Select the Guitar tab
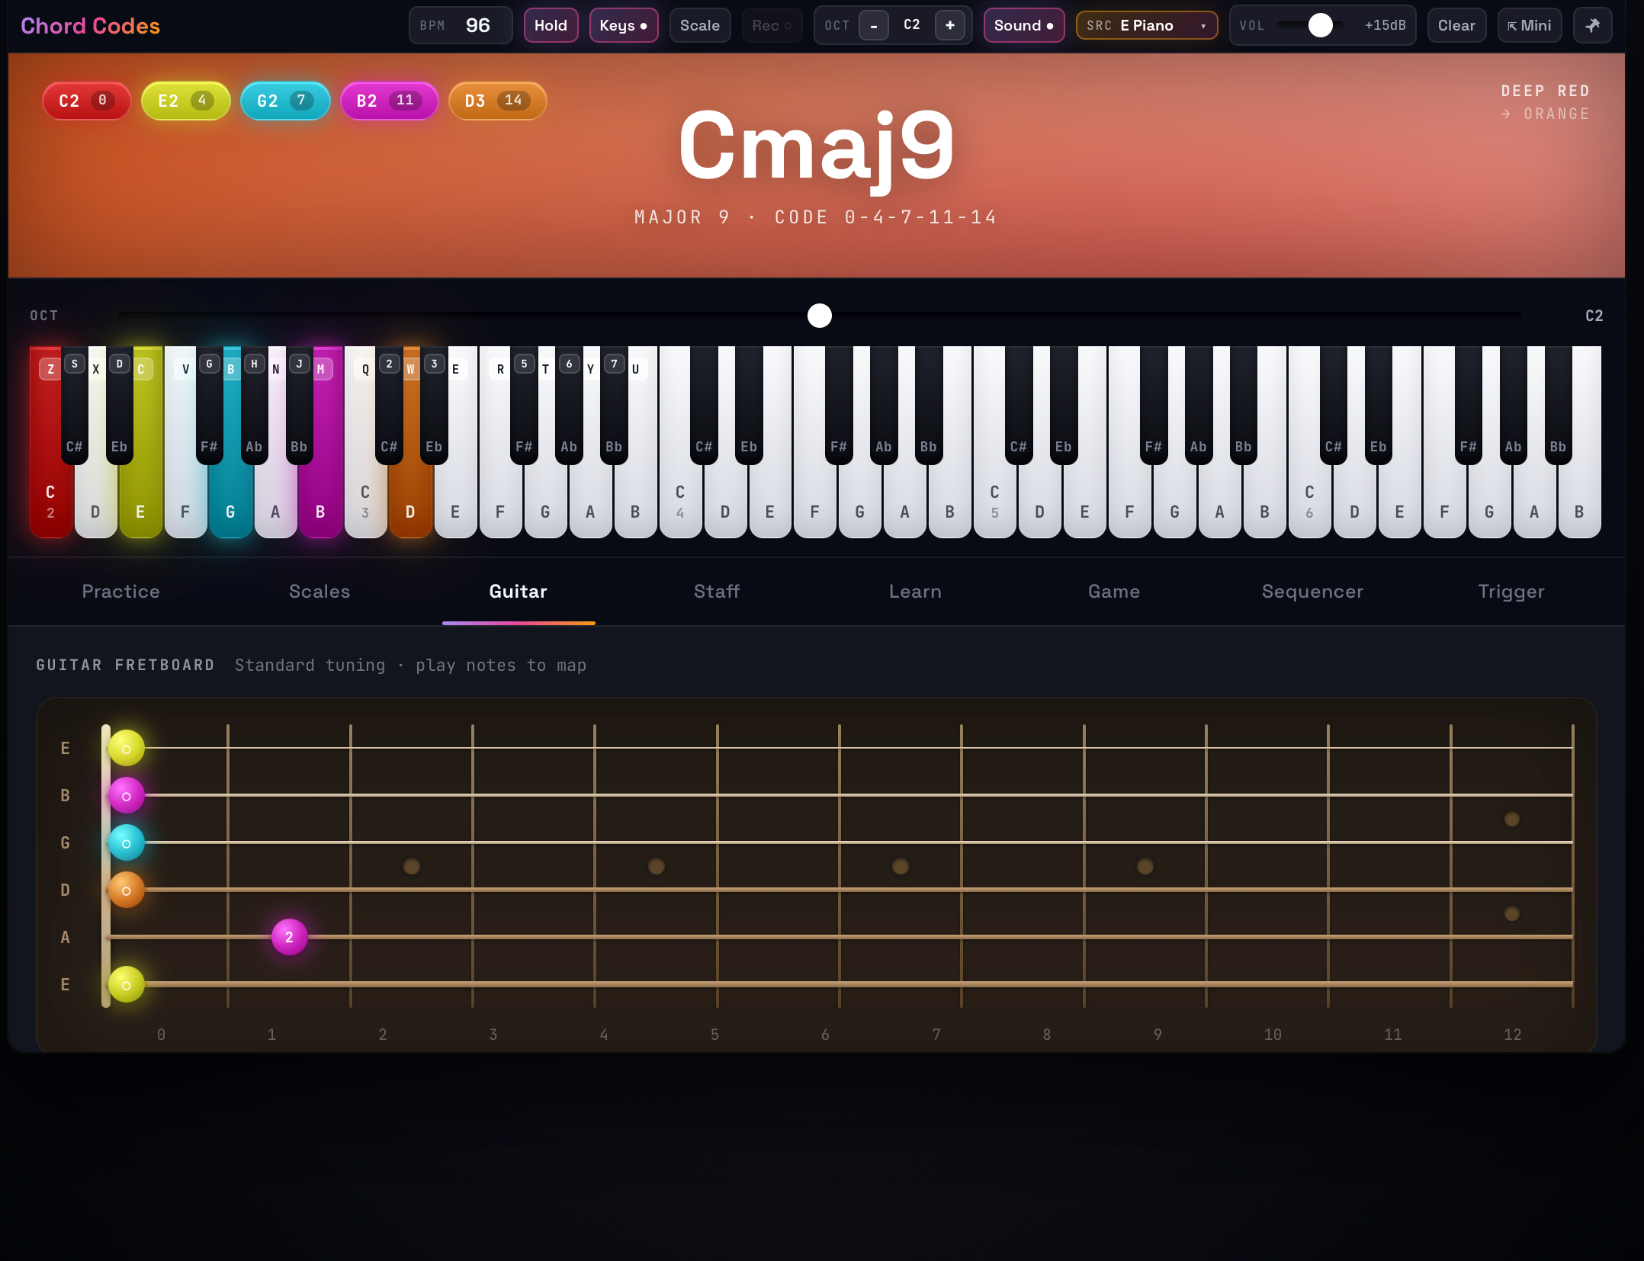The image size is (1644, 1261). pyautogui.click(x=519, y=592)
